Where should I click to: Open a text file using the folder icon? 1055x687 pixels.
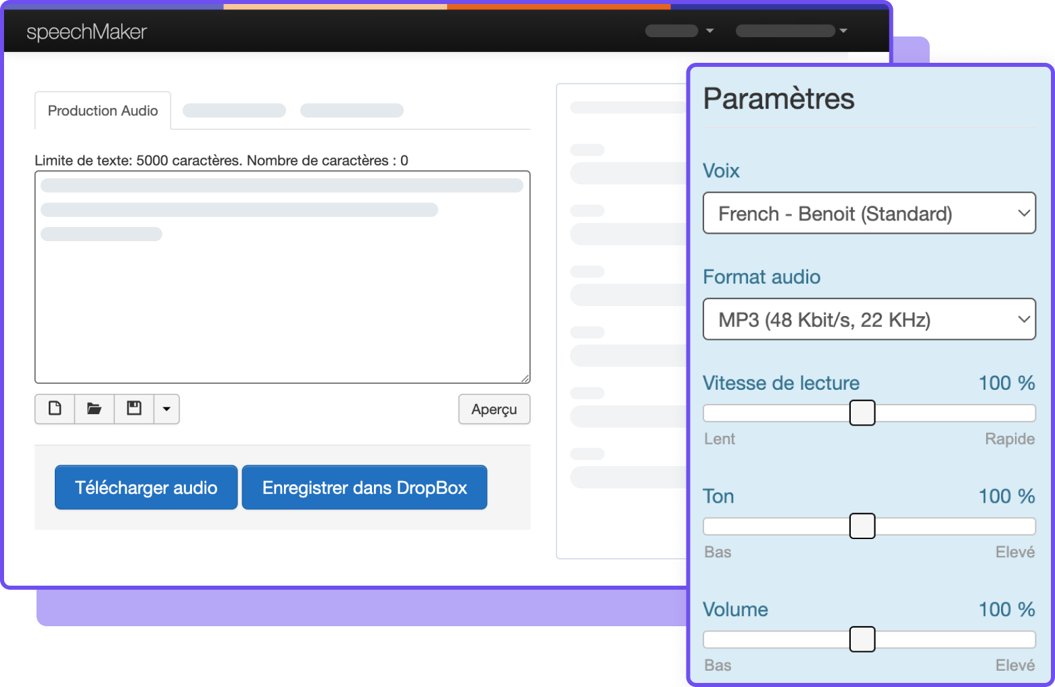pos(94,409)
